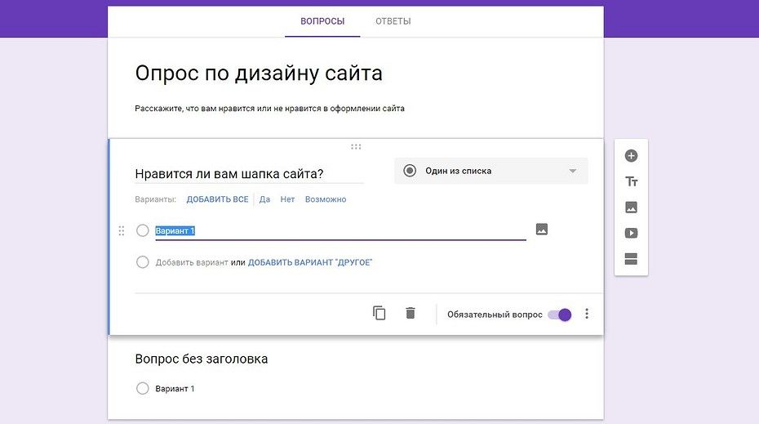
Task: Click ДОБАВИТЬ ВАРИАНТ "ДРУГОЕ" link
Action: (x=310, y=262)
